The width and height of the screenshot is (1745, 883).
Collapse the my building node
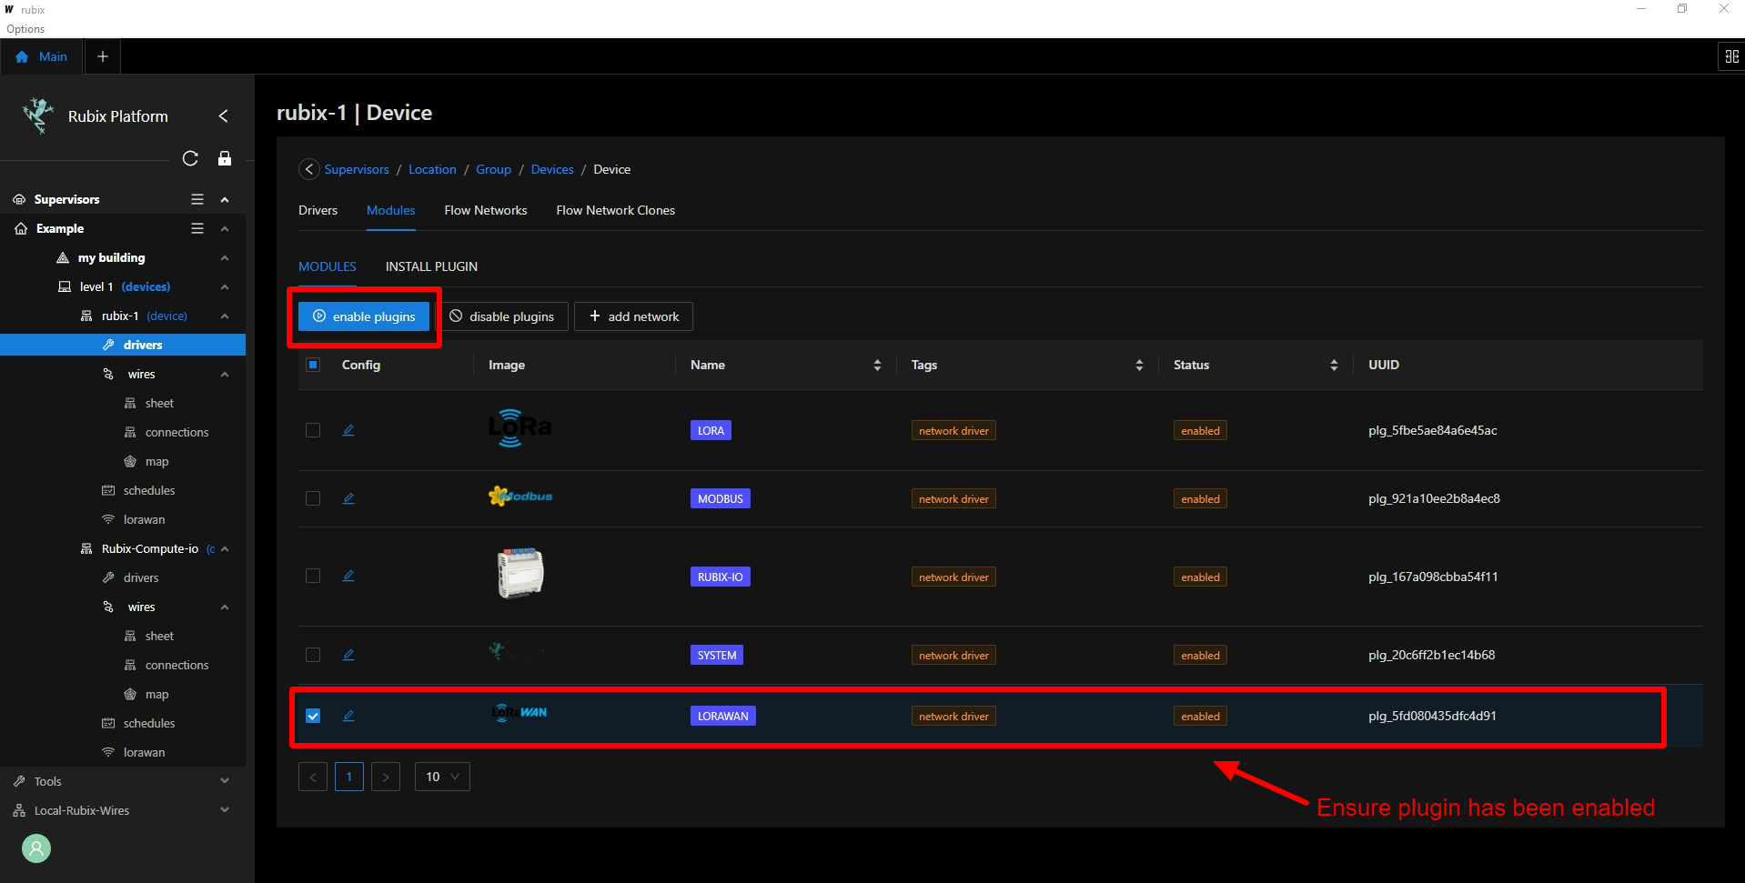pos(225,257)
